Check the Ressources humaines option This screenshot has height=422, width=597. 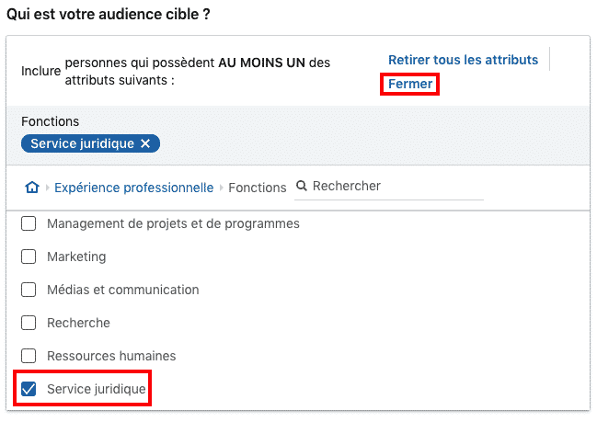tap(29, 356)
